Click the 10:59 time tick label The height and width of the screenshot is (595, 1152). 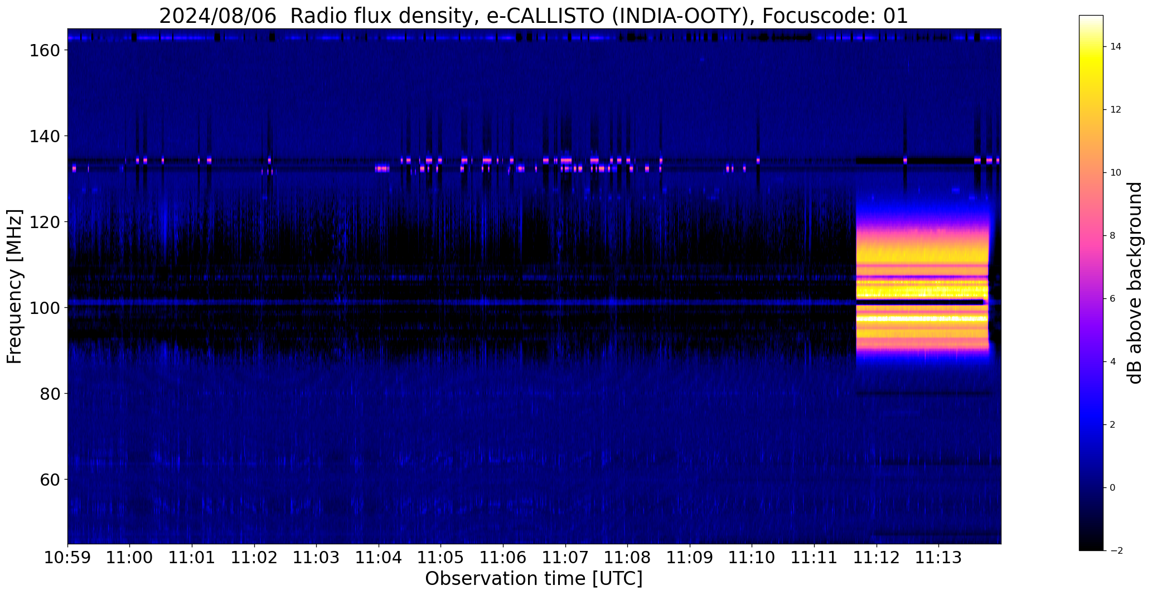click(x=67, y=558)
